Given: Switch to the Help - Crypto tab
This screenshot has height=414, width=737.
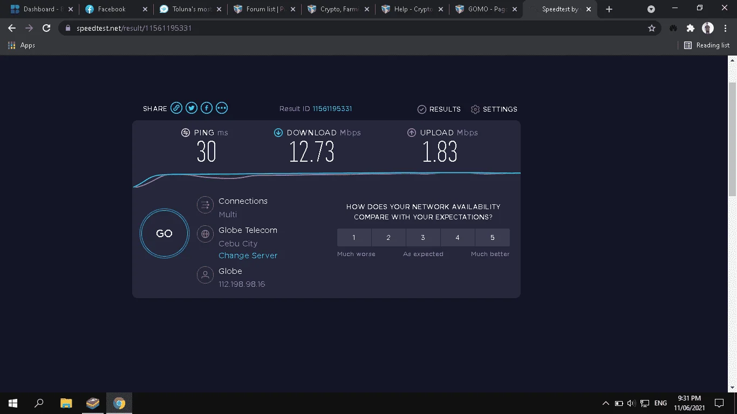Looking at the screenshot, I should coord(412,9).
